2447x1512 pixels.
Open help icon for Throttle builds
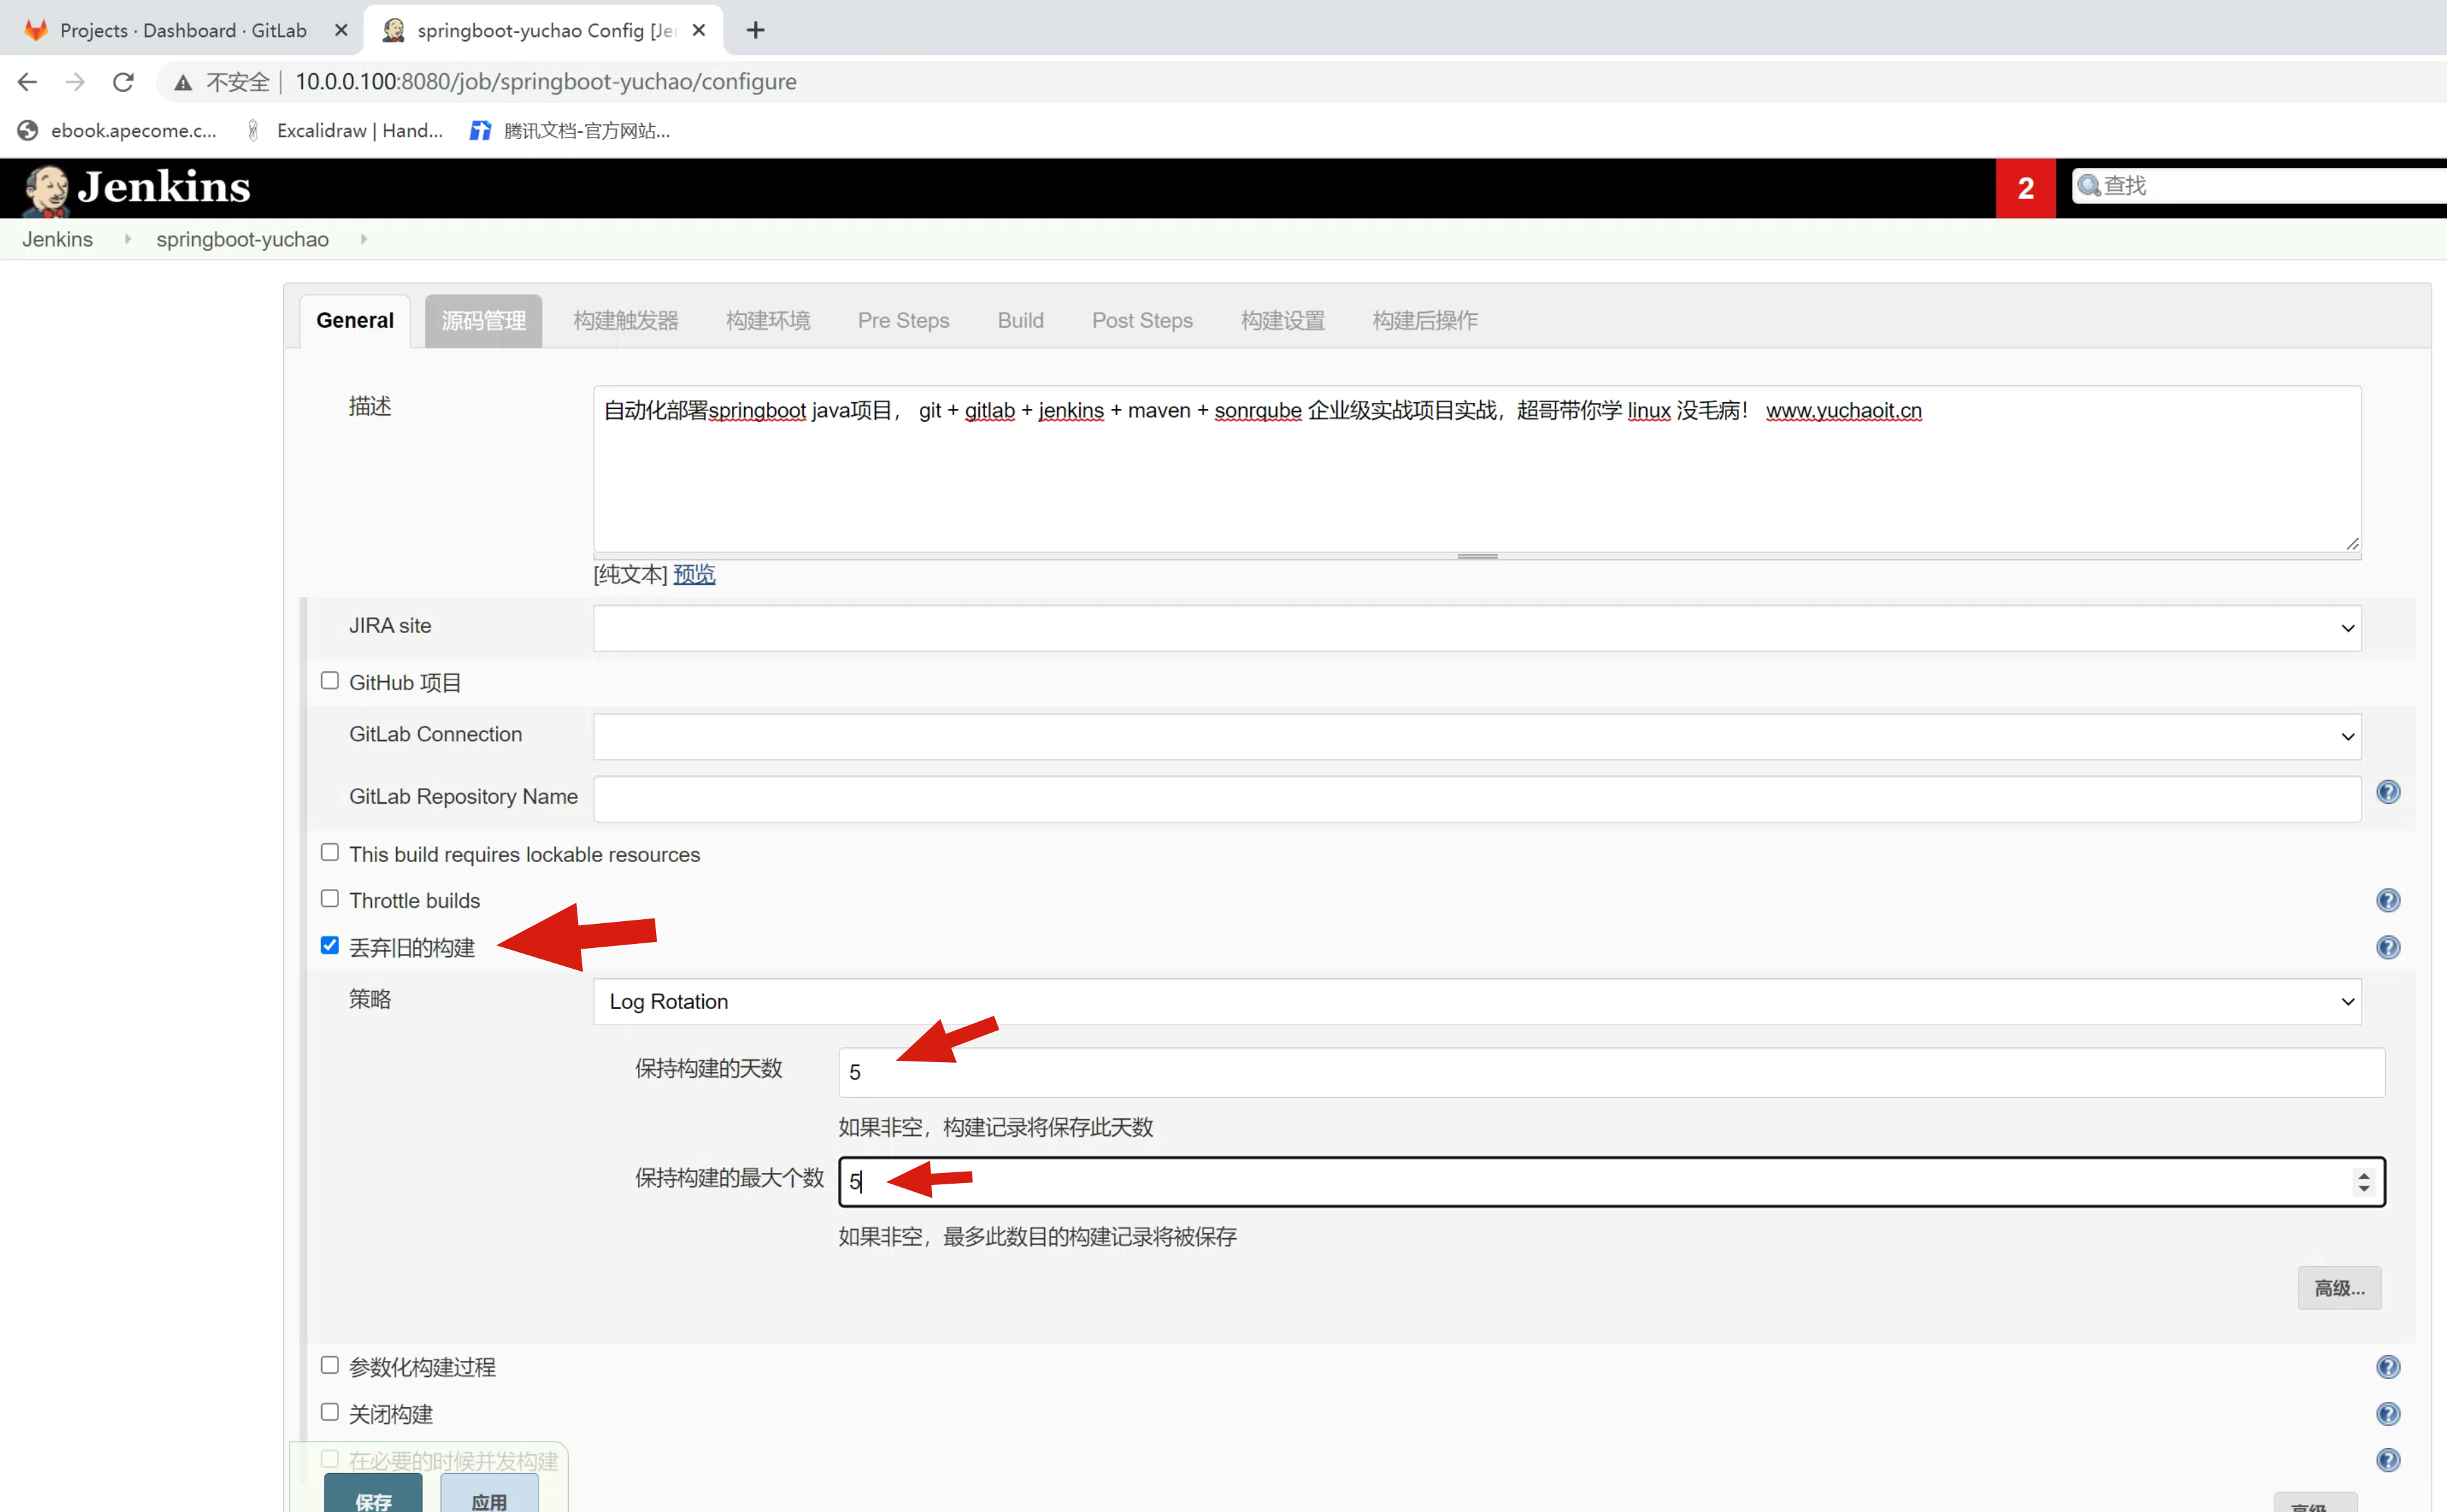pyautogui.click(x=2387, y=900)
